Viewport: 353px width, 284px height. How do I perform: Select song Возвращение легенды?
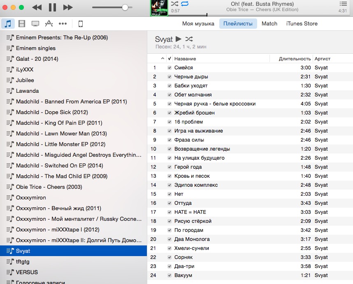[x=250, y=149]
